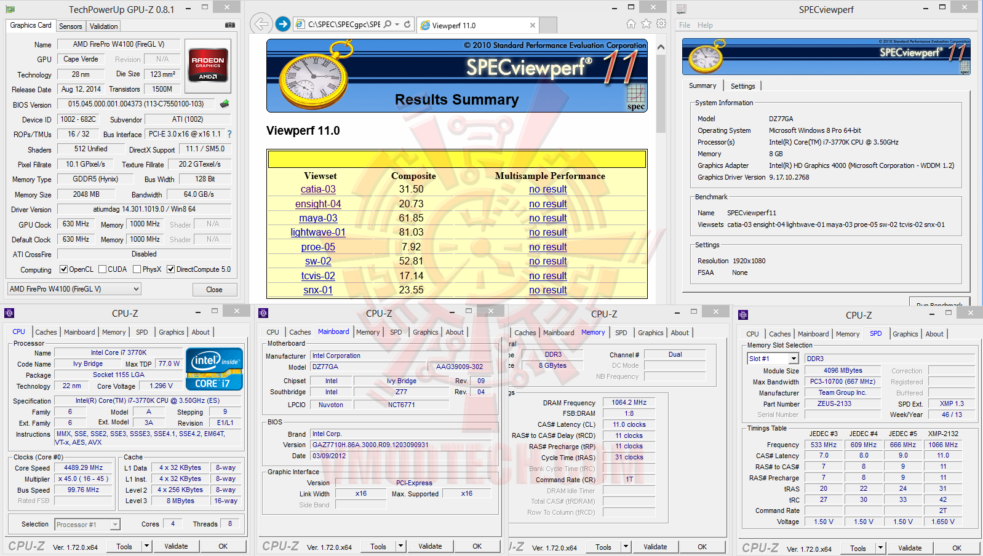Click the app icon of CPU-Z CPU window

pyautogui.click(x=9, y=313)
